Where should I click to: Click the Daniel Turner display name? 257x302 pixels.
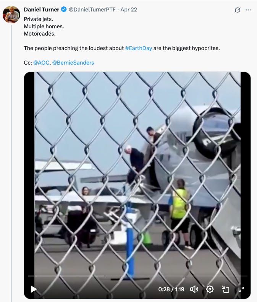[x=42, y=10]
